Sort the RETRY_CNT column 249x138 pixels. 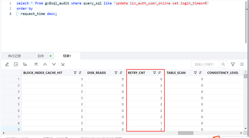click(x=159, y=73)
